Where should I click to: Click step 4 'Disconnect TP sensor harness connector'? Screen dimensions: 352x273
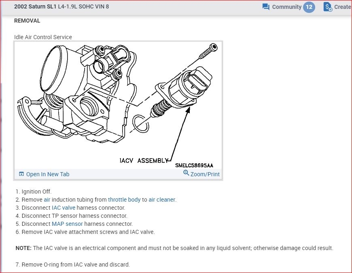pos(71,216)
